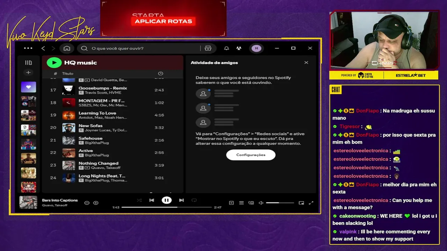This screenshot has width=447, height=251.
Task: Open connect to a device icon
Action: point(251,203)
